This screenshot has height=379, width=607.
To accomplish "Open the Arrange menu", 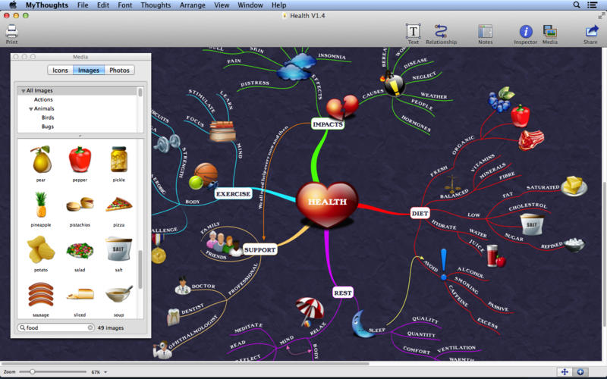I will pos(192,5).
